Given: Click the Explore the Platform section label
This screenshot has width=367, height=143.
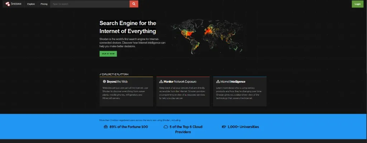Looking at the screenshot, I should pos(114,75).
